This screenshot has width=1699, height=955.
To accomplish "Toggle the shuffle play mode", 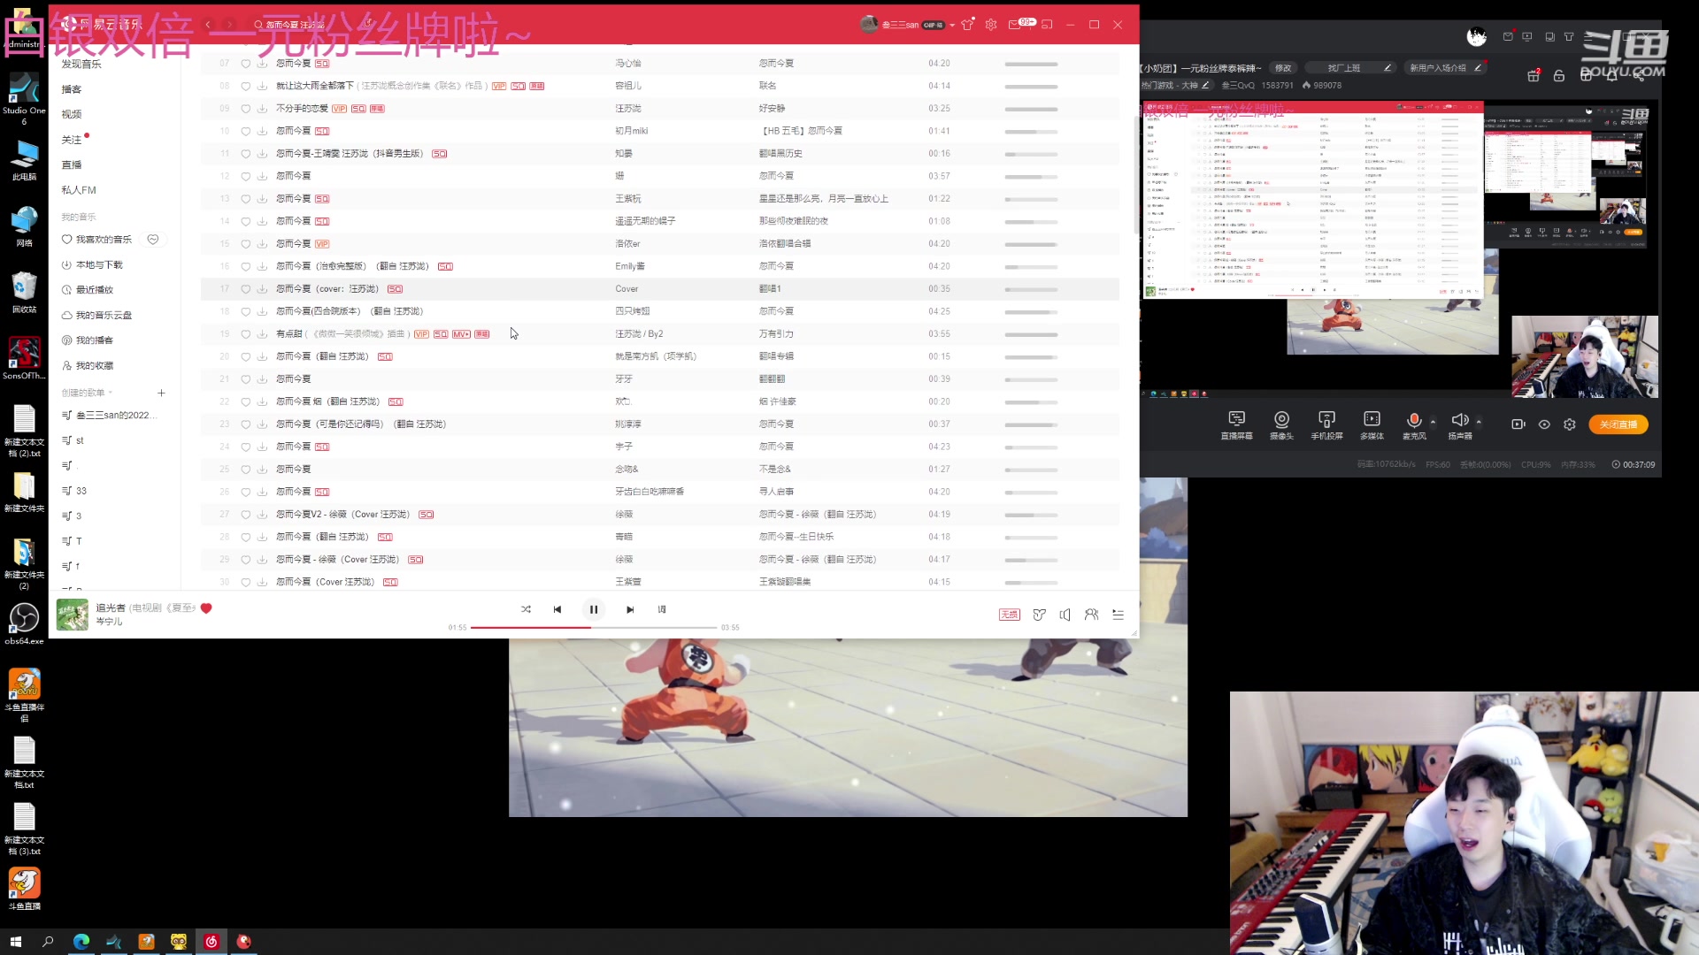I will pyautogui.click(x=526, y=609).
